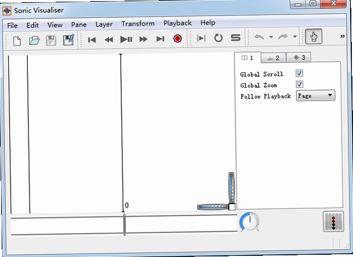
Task: Switch to layer tab 2
Action: [x=274, y=58]
